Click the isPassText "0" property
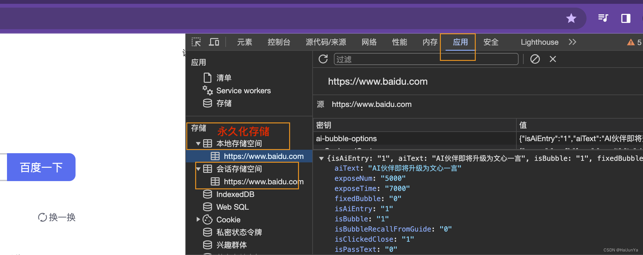 pyautogui.click(x=366, y=250)
